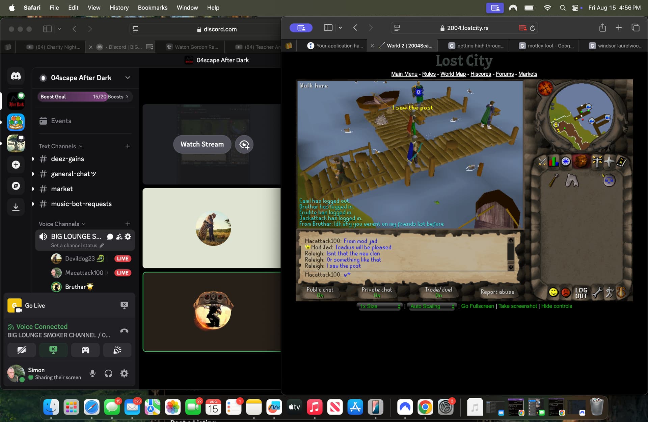Expand music-bot-requests channel arrow
This screenshot has width=648, height=422.
(x=33, y=204)
